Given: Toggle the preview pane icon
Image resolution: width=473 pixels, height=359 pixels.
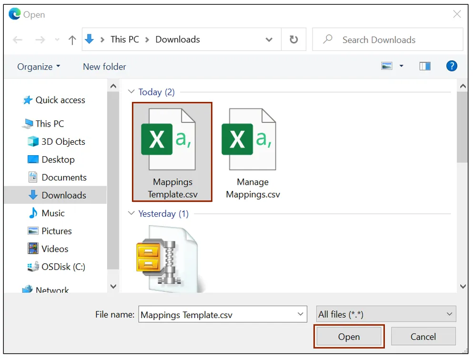Looking at the screenshot, I should coord(425,66).
